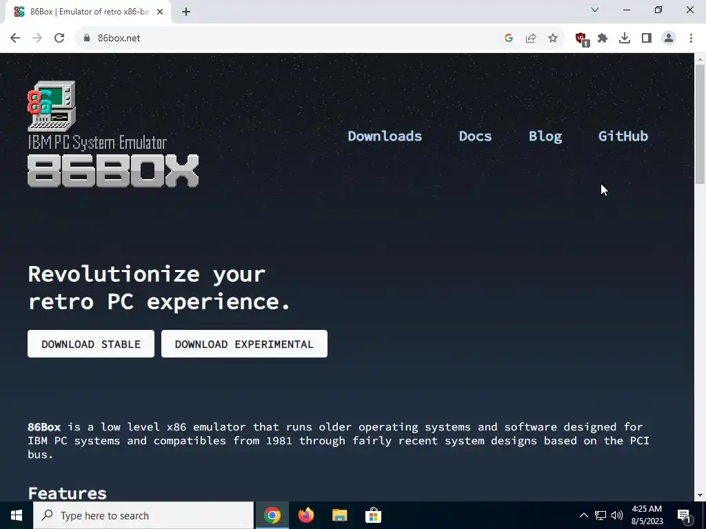Screen dimensions: 706x529
Task: Click the 86Box computer logo
Action: [x=52, y=106]
